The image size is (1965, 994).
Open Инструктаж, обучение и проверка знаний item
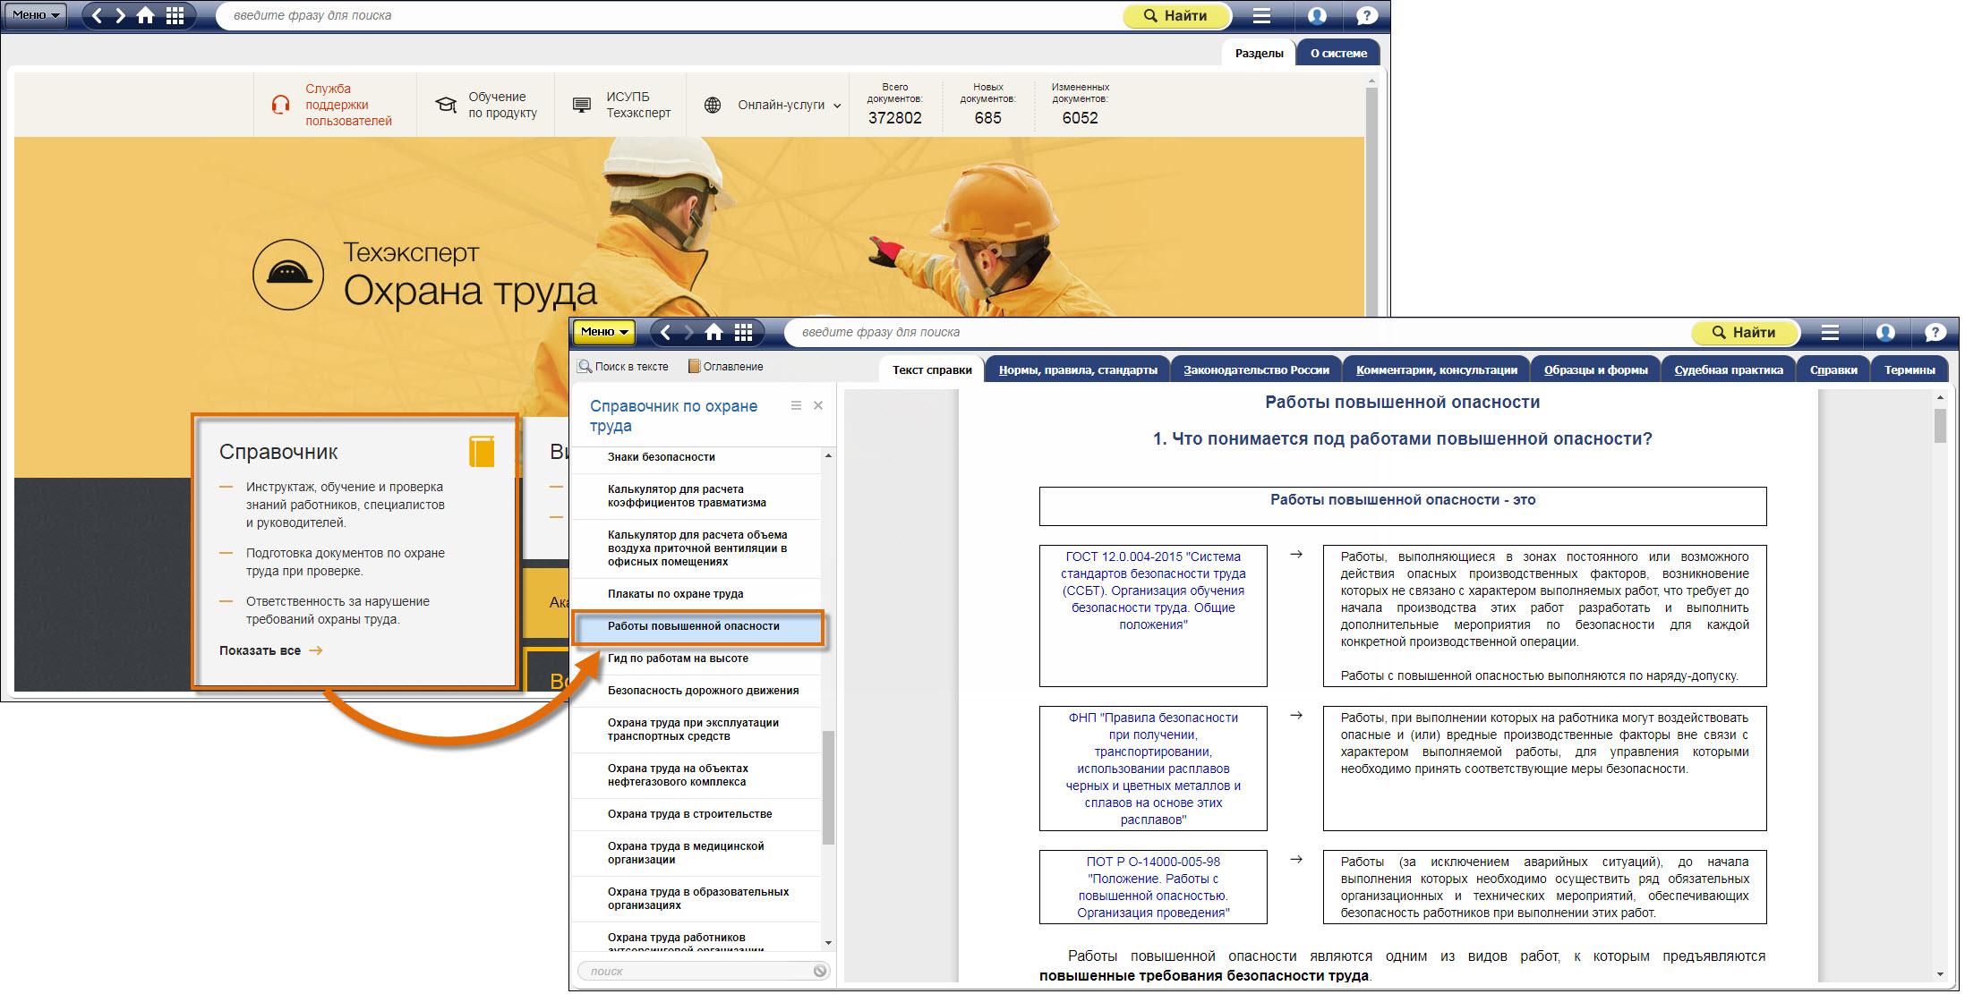(345, 505)
